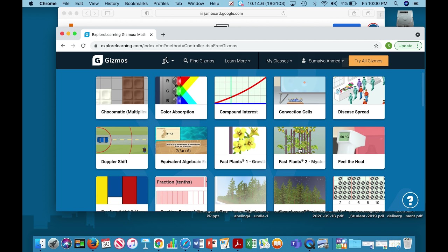This screenshot has width=448, height=252.
Task: Open Google Chrome from the dock
Action: [x=159, y=243]
